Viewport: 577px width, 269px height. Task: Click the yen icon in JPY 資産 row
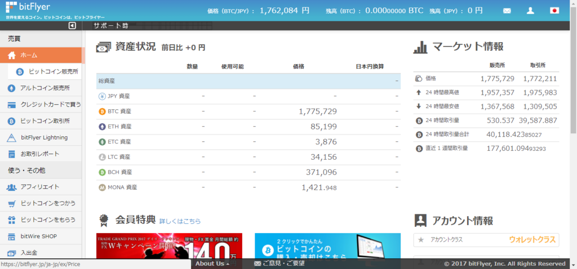tap(102, 96)
